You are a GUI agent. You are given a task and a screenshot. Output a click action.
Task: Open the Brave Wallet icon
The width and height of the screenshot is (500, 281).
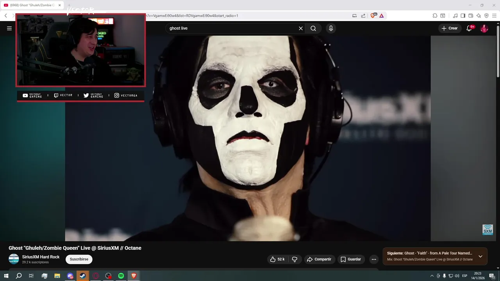point(471,16)
